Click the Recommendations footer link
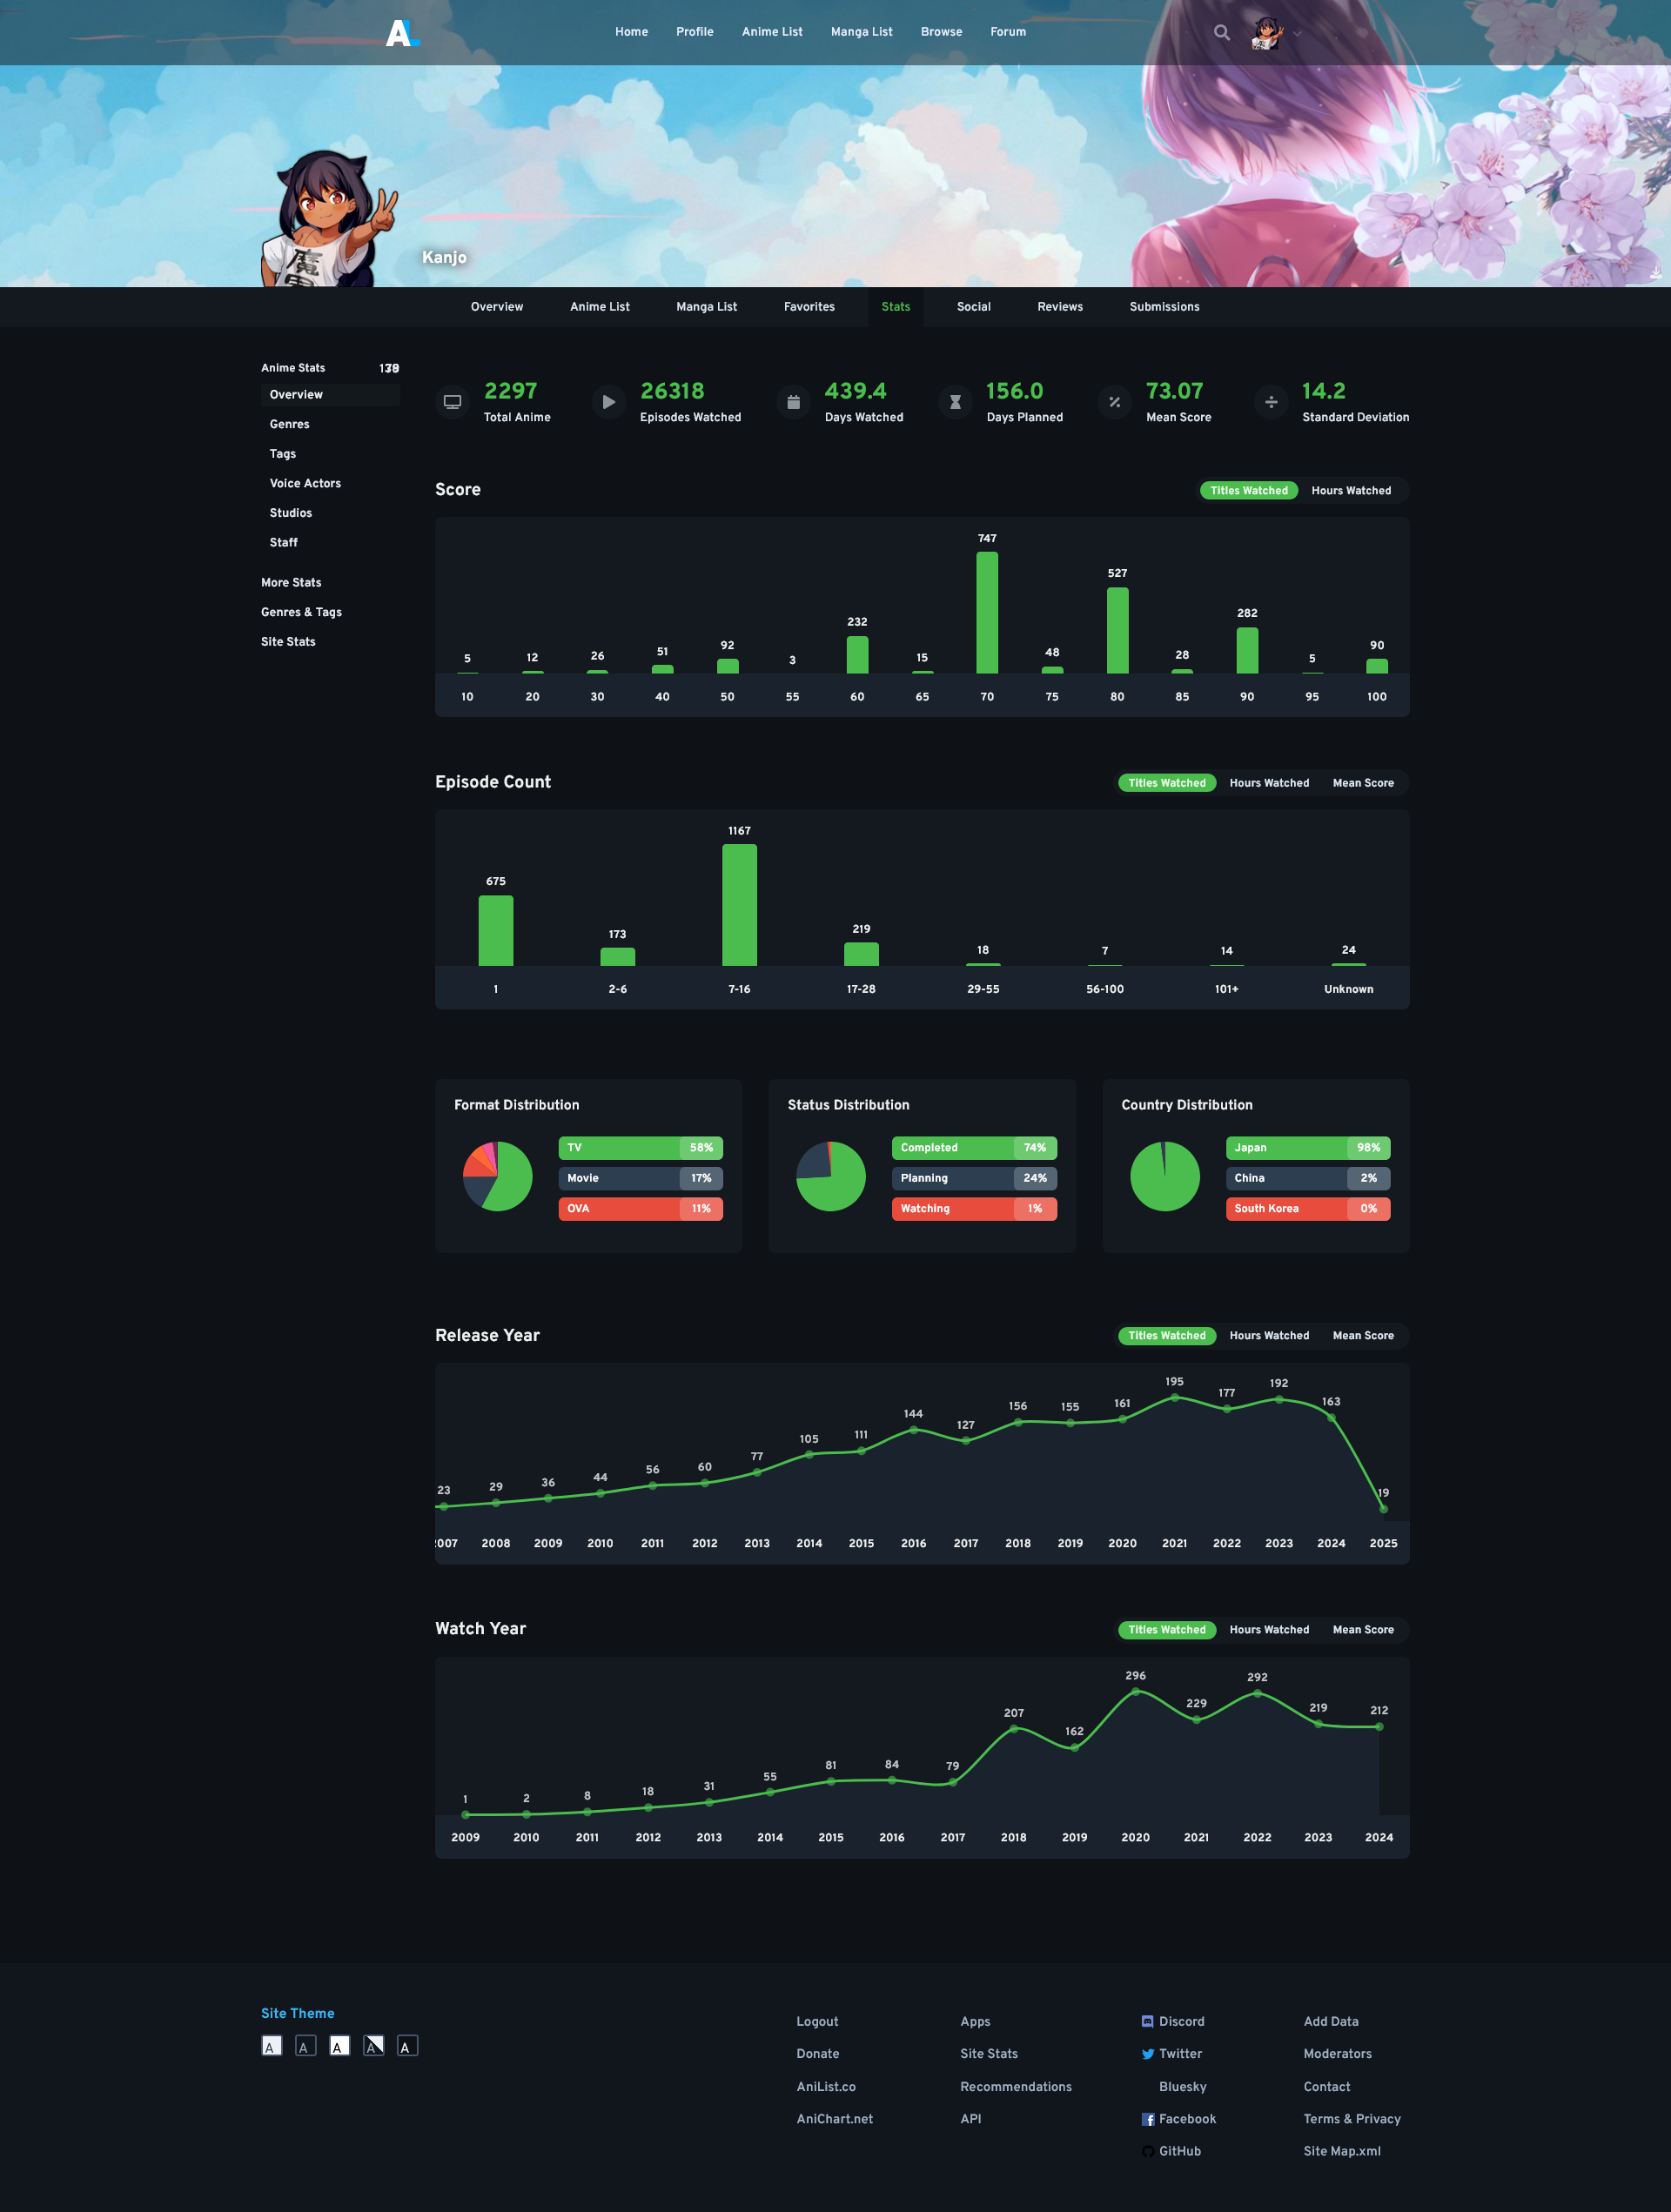The image size is (1671, 2212). pos(1015,2087)
